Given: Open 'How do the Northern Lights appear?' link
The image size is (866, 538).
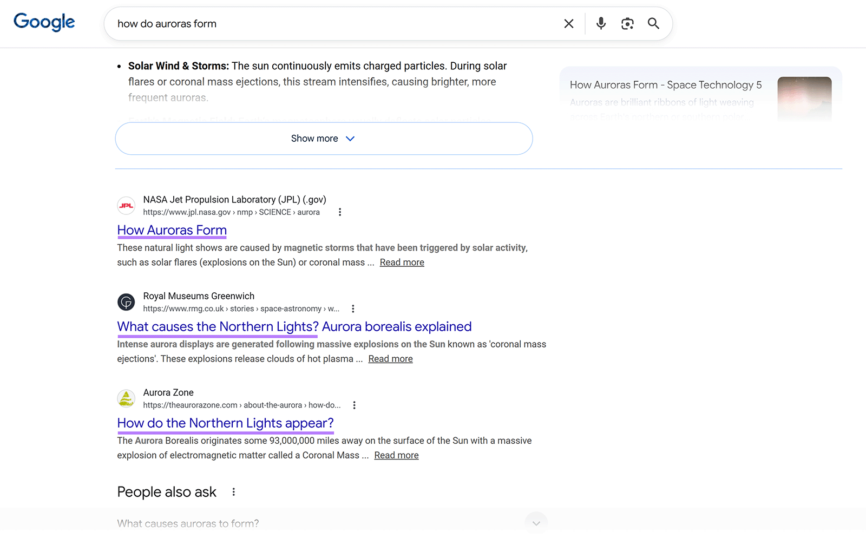Looking at the screenshot, I should point(226,423).
